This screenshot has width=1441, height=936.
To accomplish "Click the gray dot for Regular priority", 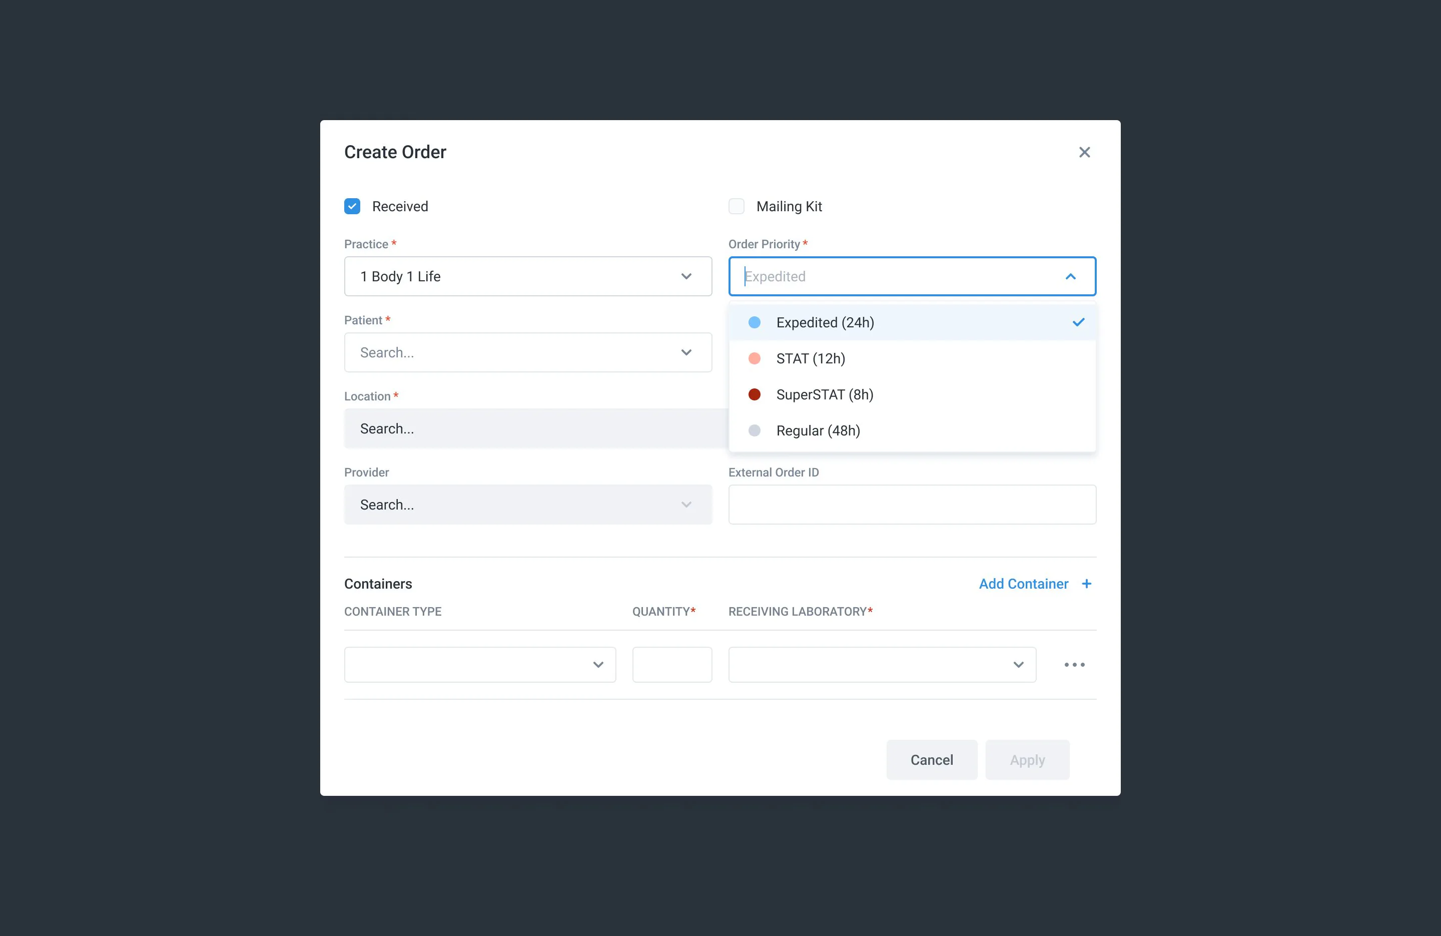I will (x=755, y=431).
